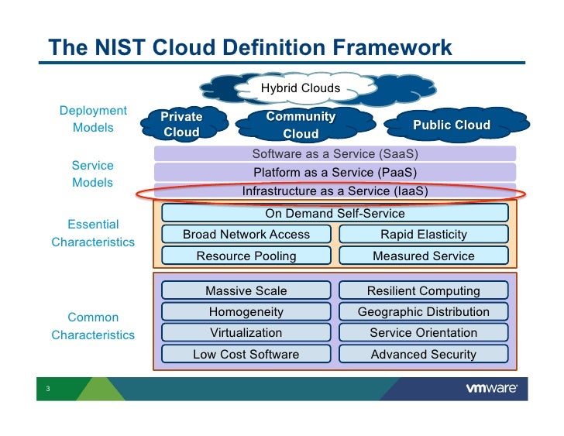Click the slide title "The NIST Cloud Definition Framework"
564x436 pixels.
[x=250, y=47]
